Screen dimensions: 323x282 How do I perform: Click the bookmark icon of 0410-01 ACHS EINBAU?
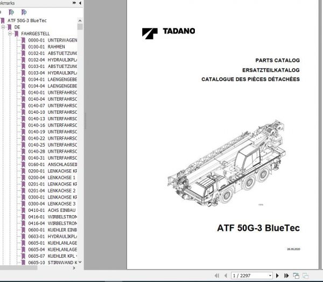[x=23, y=210]
